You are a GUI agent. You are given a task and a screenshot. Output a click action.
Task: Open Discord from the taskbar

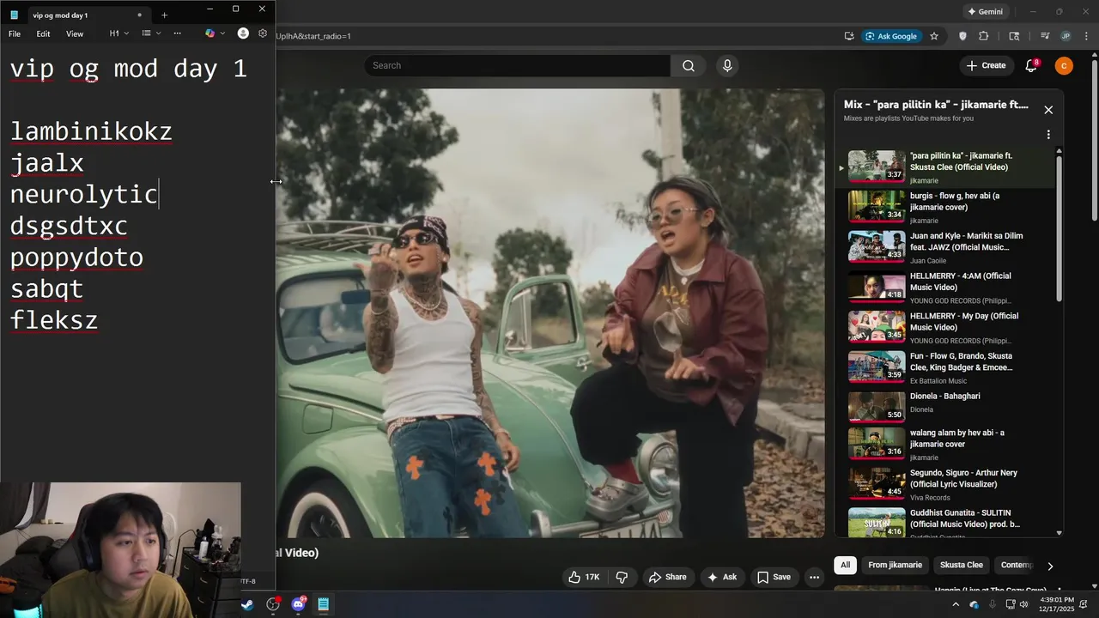coord(298,604)
